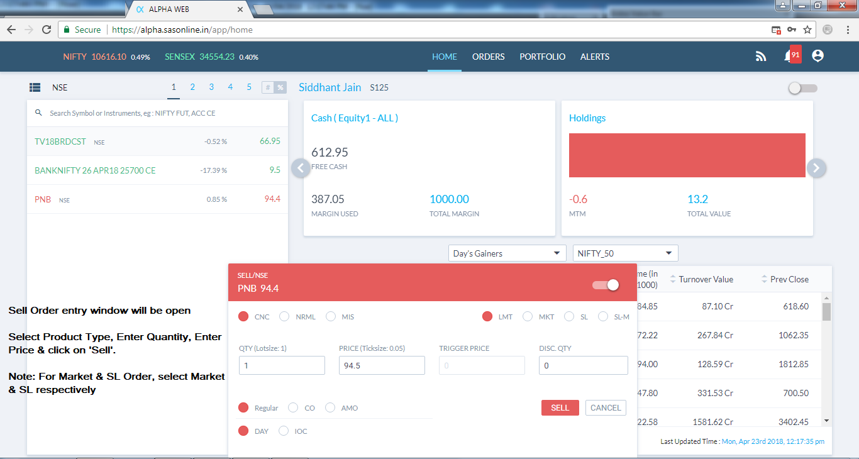Click the browser address bar URL
Image resolution: width=859 pixels, height=459 pixels.
click(x=182, y=30)
